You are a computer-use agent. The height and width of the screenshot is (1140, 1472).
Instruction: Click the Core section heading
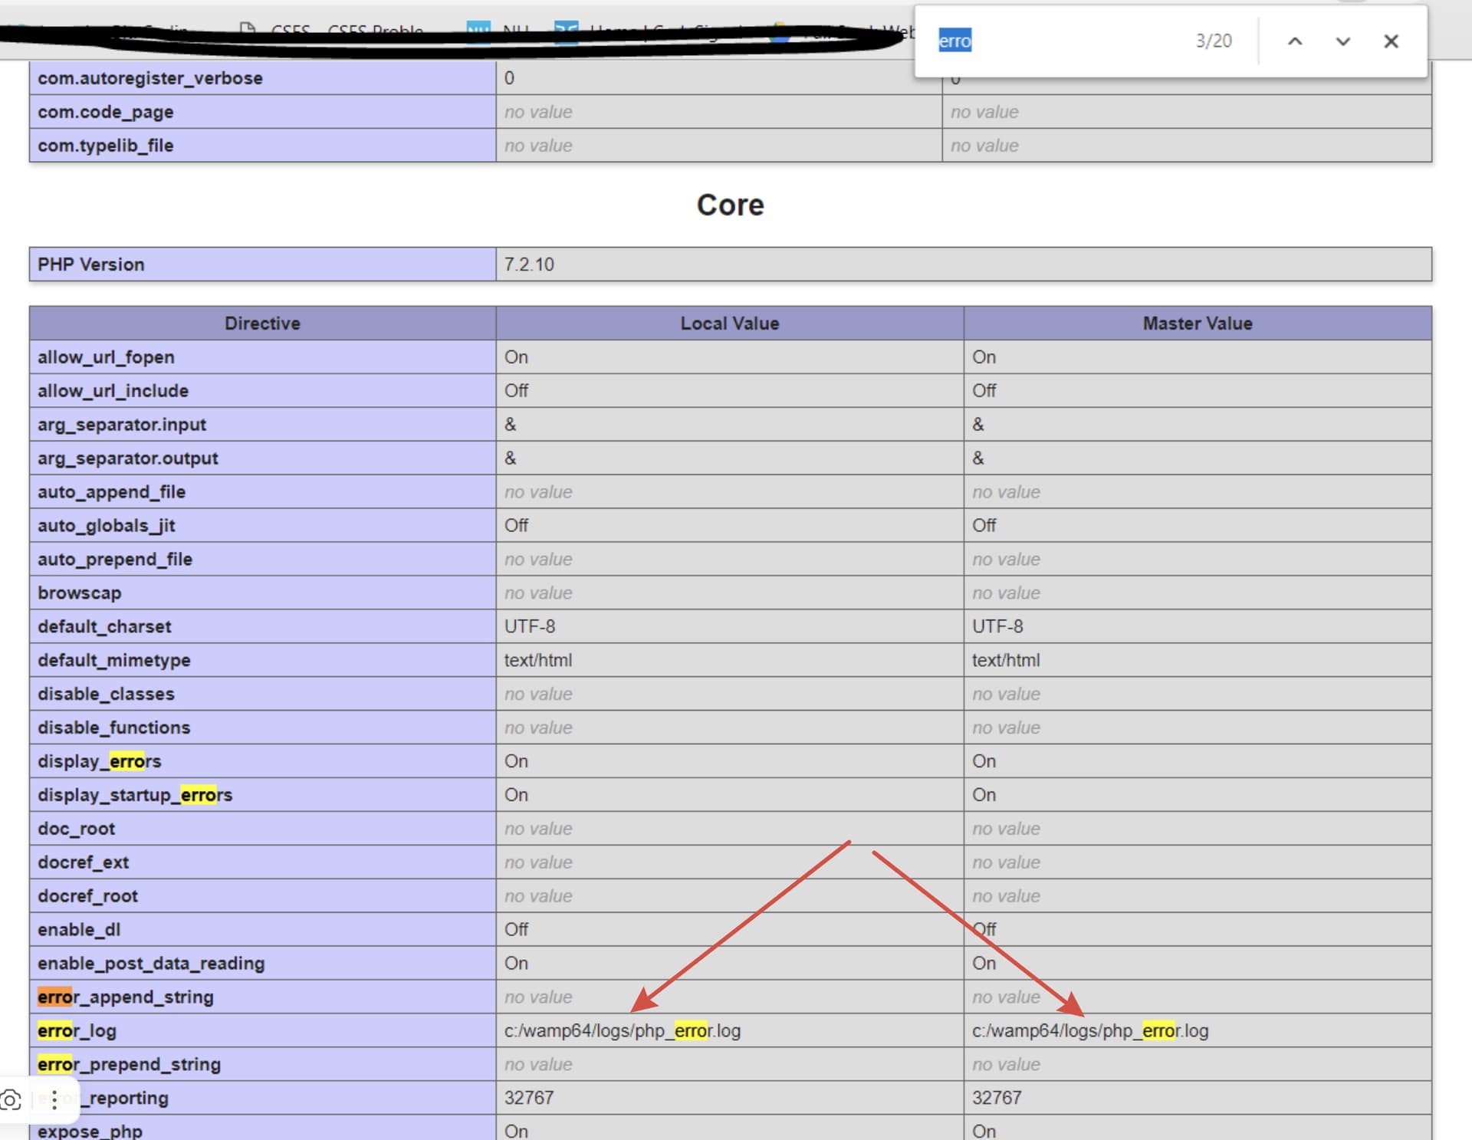(x=729, y=205)
